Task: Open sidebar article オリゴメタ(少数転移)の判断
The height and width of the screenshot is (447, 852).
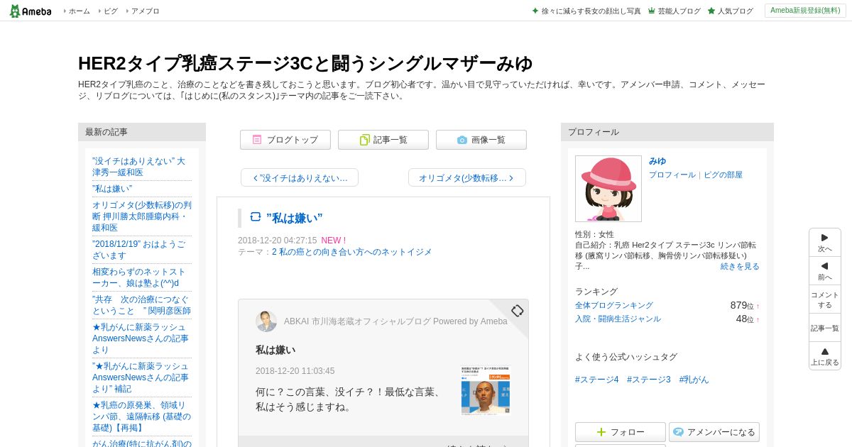Action: 141,216
